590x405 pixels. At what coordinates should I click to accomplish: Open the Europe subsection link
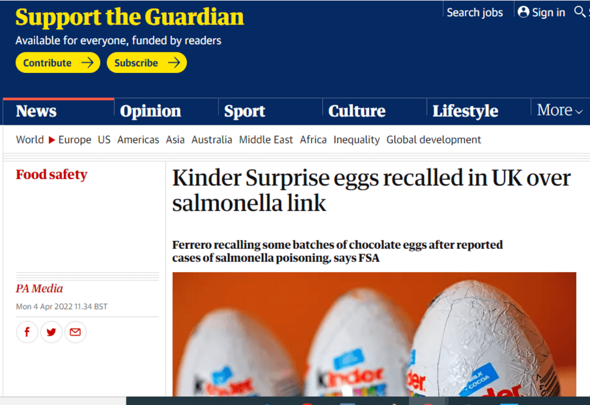[x=75, y=139]
